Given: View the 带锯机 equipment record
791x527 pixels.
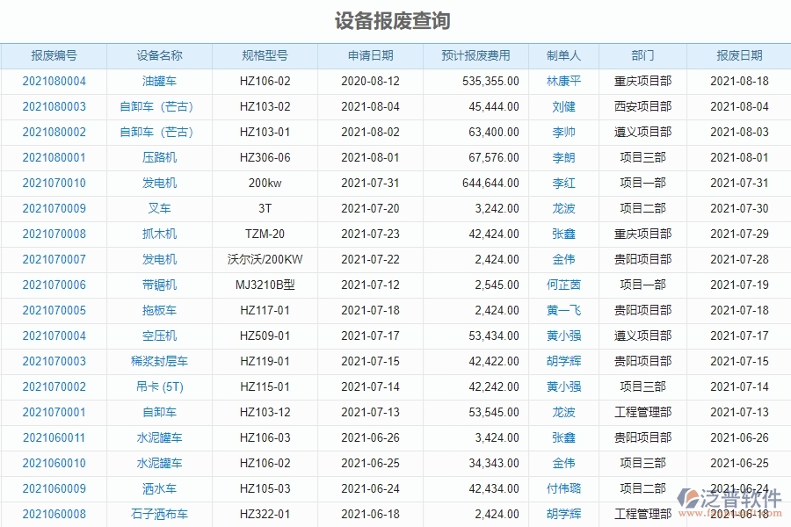Looking at the screenshot, I should [156, 285].
